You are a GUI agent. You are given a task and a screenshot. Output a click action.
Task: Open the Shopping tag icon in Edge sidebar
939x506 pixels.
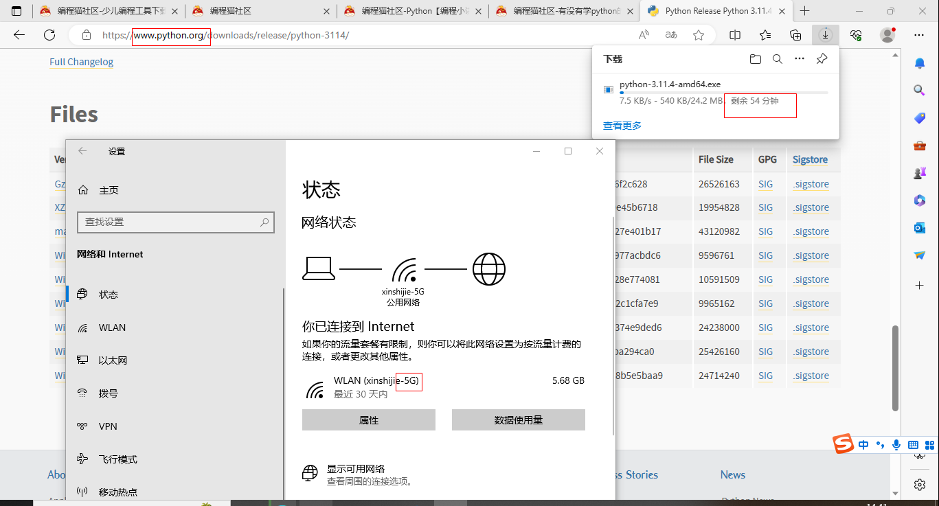point(920,118)
